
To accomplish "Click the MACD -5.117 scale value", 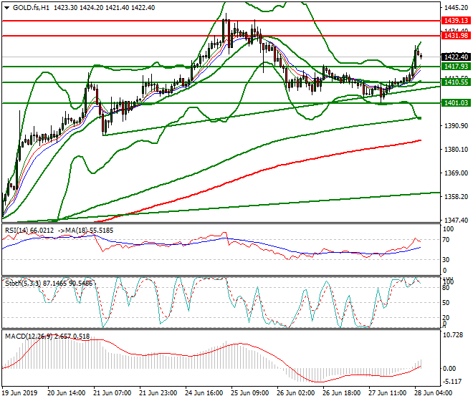I will pyautogui.click(x=451, y=382).
